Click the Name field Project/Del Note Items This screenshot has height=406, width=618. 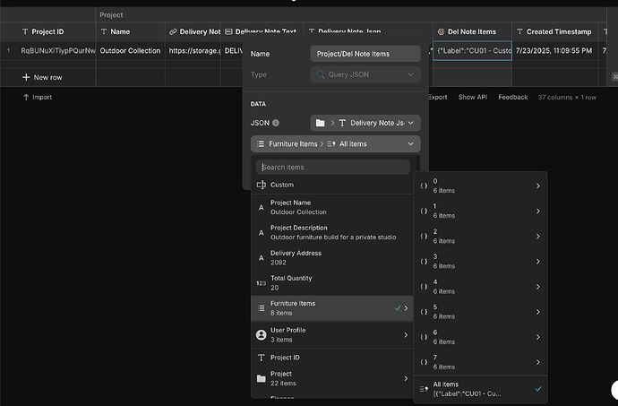[365, 54]
